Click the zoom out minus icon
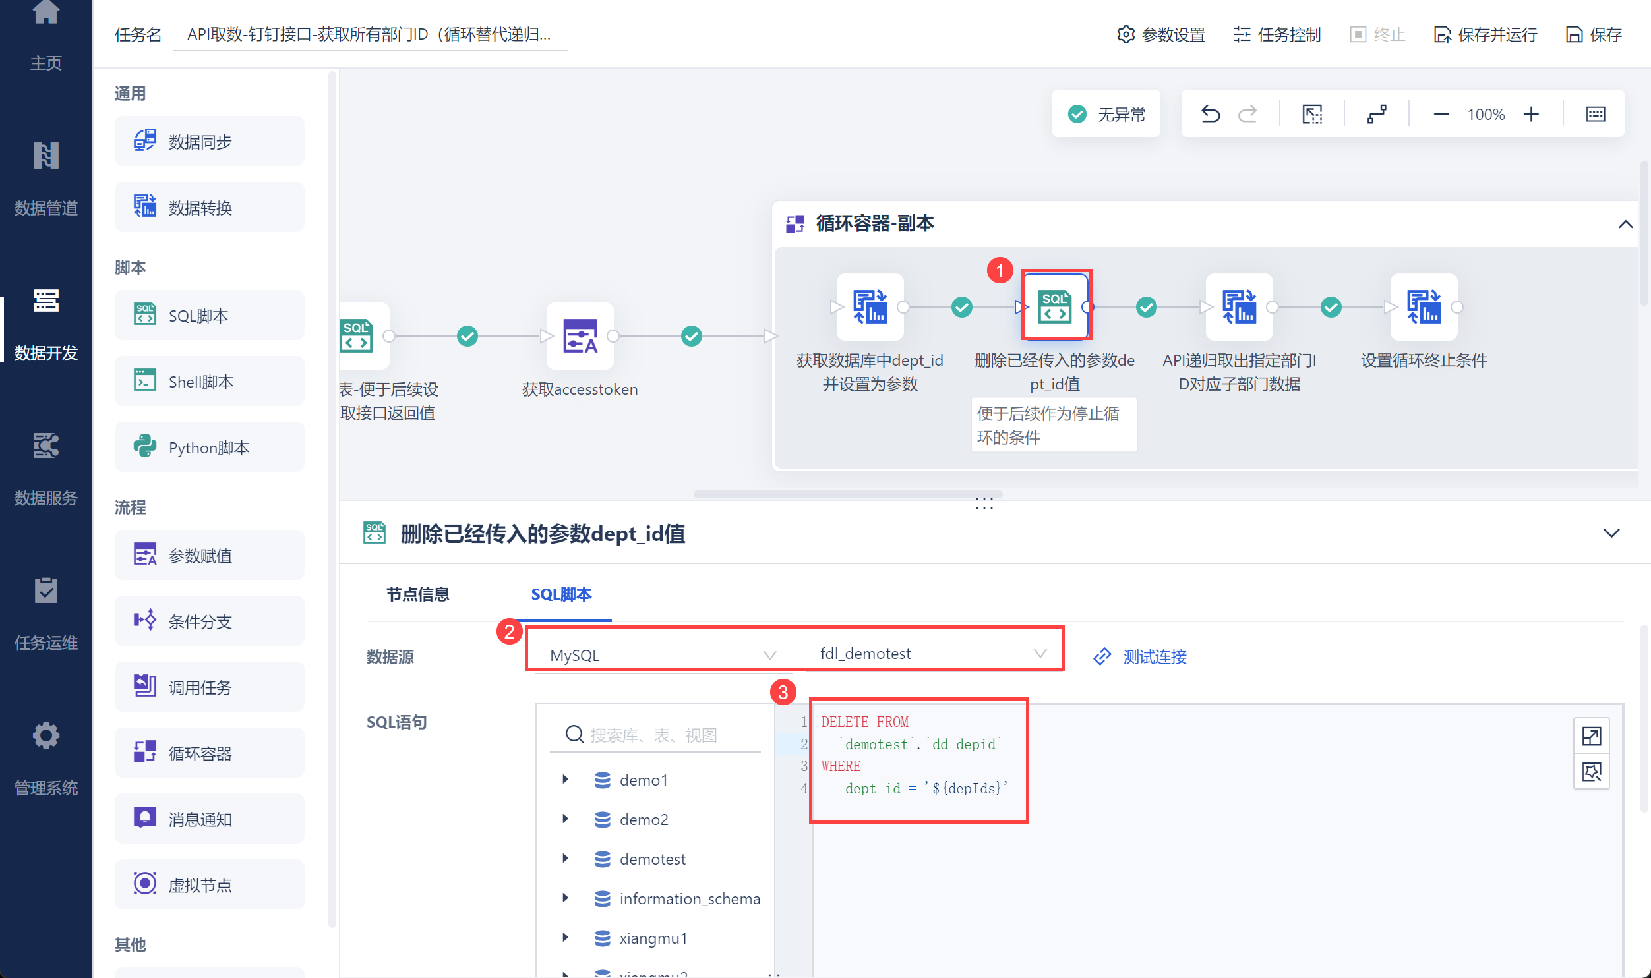 (x=1441, y=114)
